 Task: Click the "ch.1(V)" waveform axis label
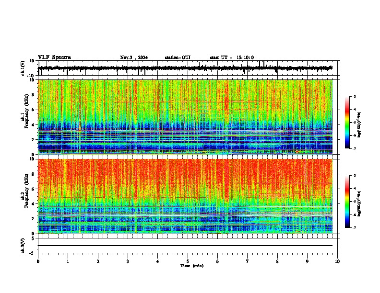point(23,68)
